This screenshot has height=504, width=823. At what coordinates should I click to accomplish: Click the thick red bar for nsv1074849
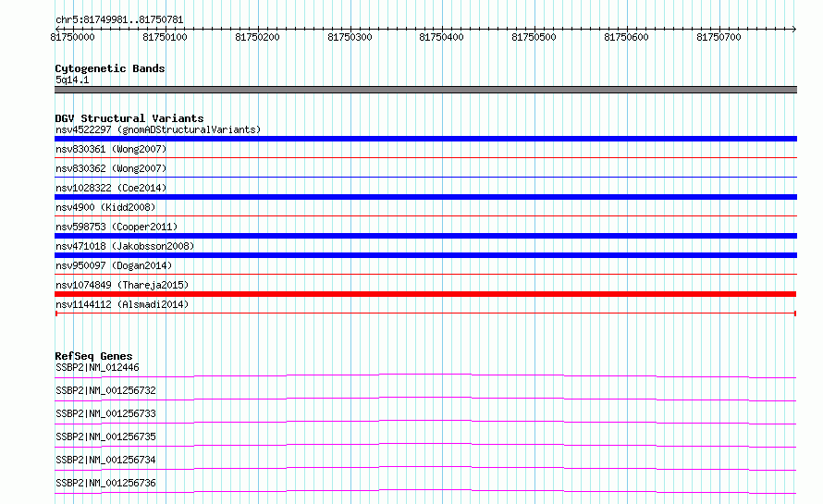pyautogui.click(x=425, y=294)
